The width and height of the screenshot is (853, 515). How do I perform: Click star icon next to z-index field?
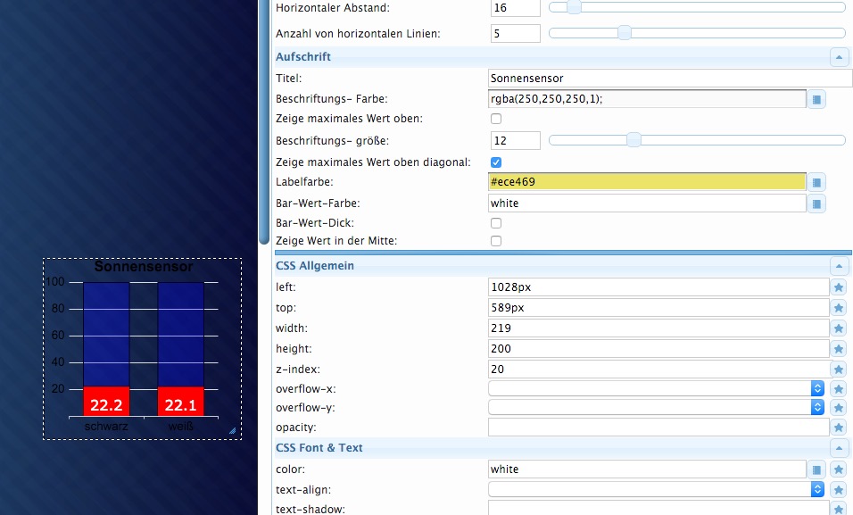coord(839,370)
